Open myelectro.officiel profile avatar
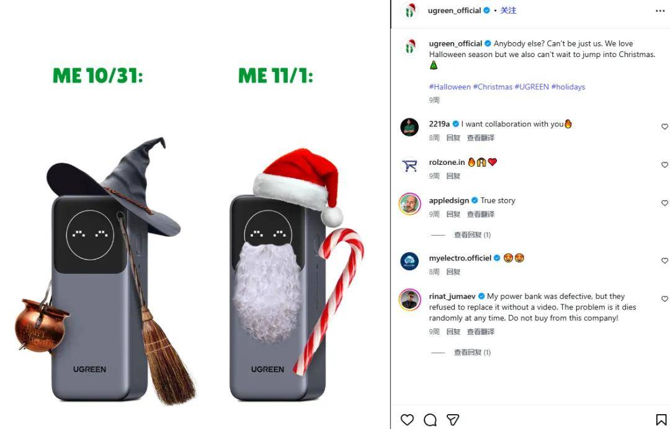The width and height of the screenshot is (670, 429). pyautogui.click(x=409, y=261)
